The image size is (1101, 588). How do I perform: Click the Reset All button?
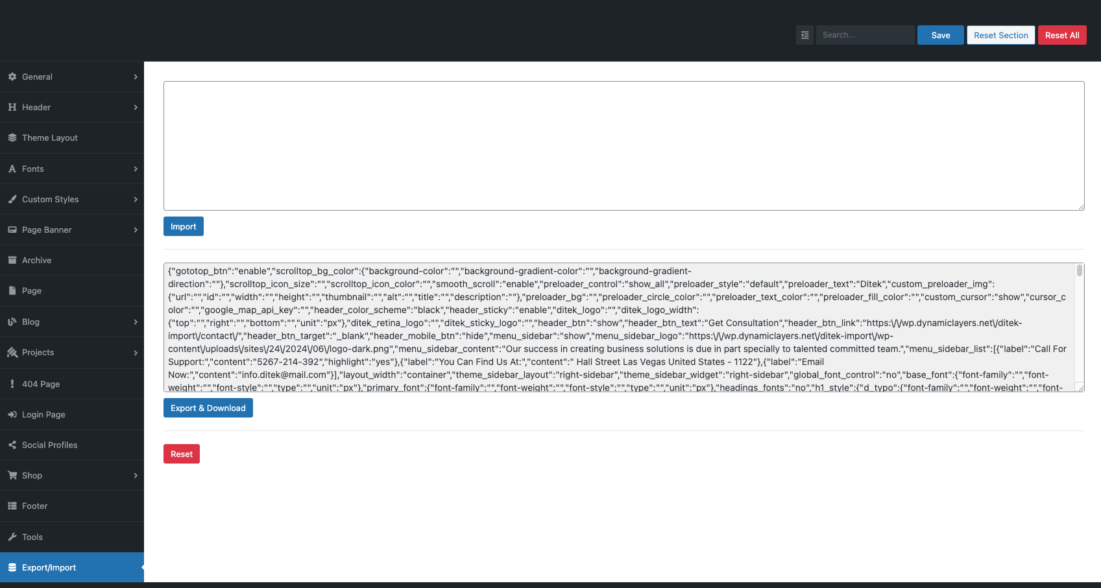click(1062, 35)
